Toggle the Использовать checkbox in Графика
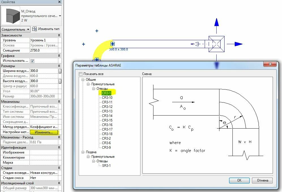Screen dimensions: 282x192 click(32, 61)
